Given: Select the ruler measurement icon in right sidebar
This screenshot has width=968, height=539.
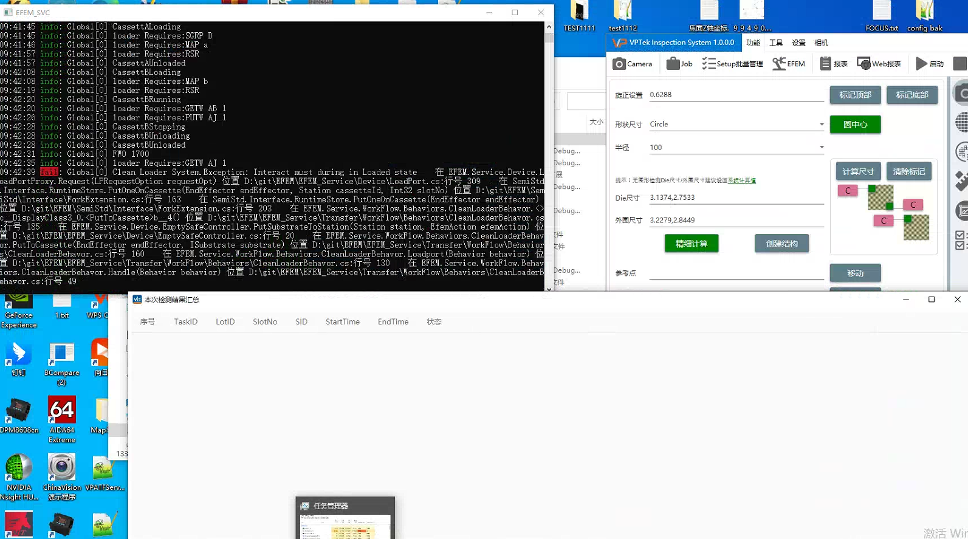Looking at the screenshot, I should [961, 180].
